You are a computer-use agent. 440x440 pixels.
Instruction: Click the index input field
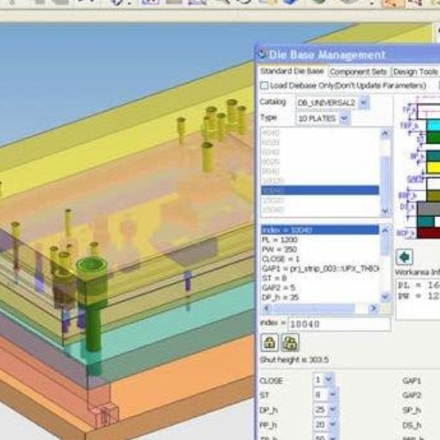[x=339, y=324]
